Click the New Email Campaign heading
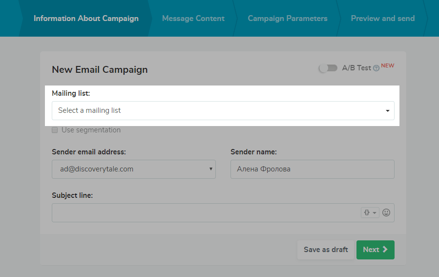The width and height of the screenshot is (439, 277). [x=100, y=69]
